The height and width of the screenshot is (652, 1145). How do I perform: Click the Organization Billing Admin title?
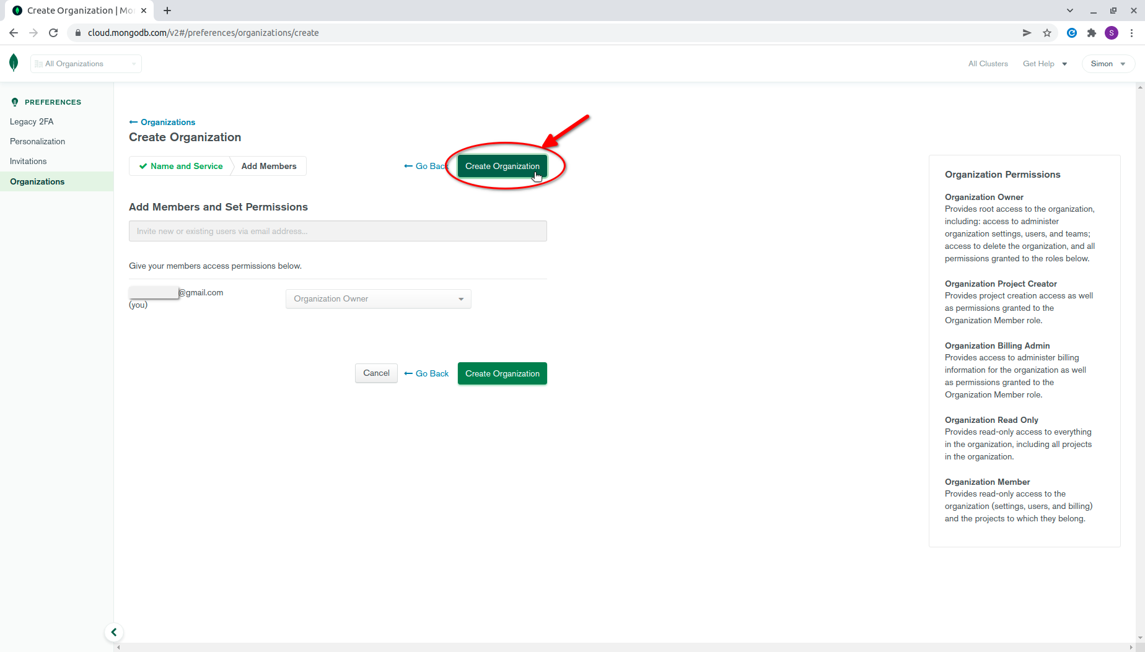tap(997, 346)
